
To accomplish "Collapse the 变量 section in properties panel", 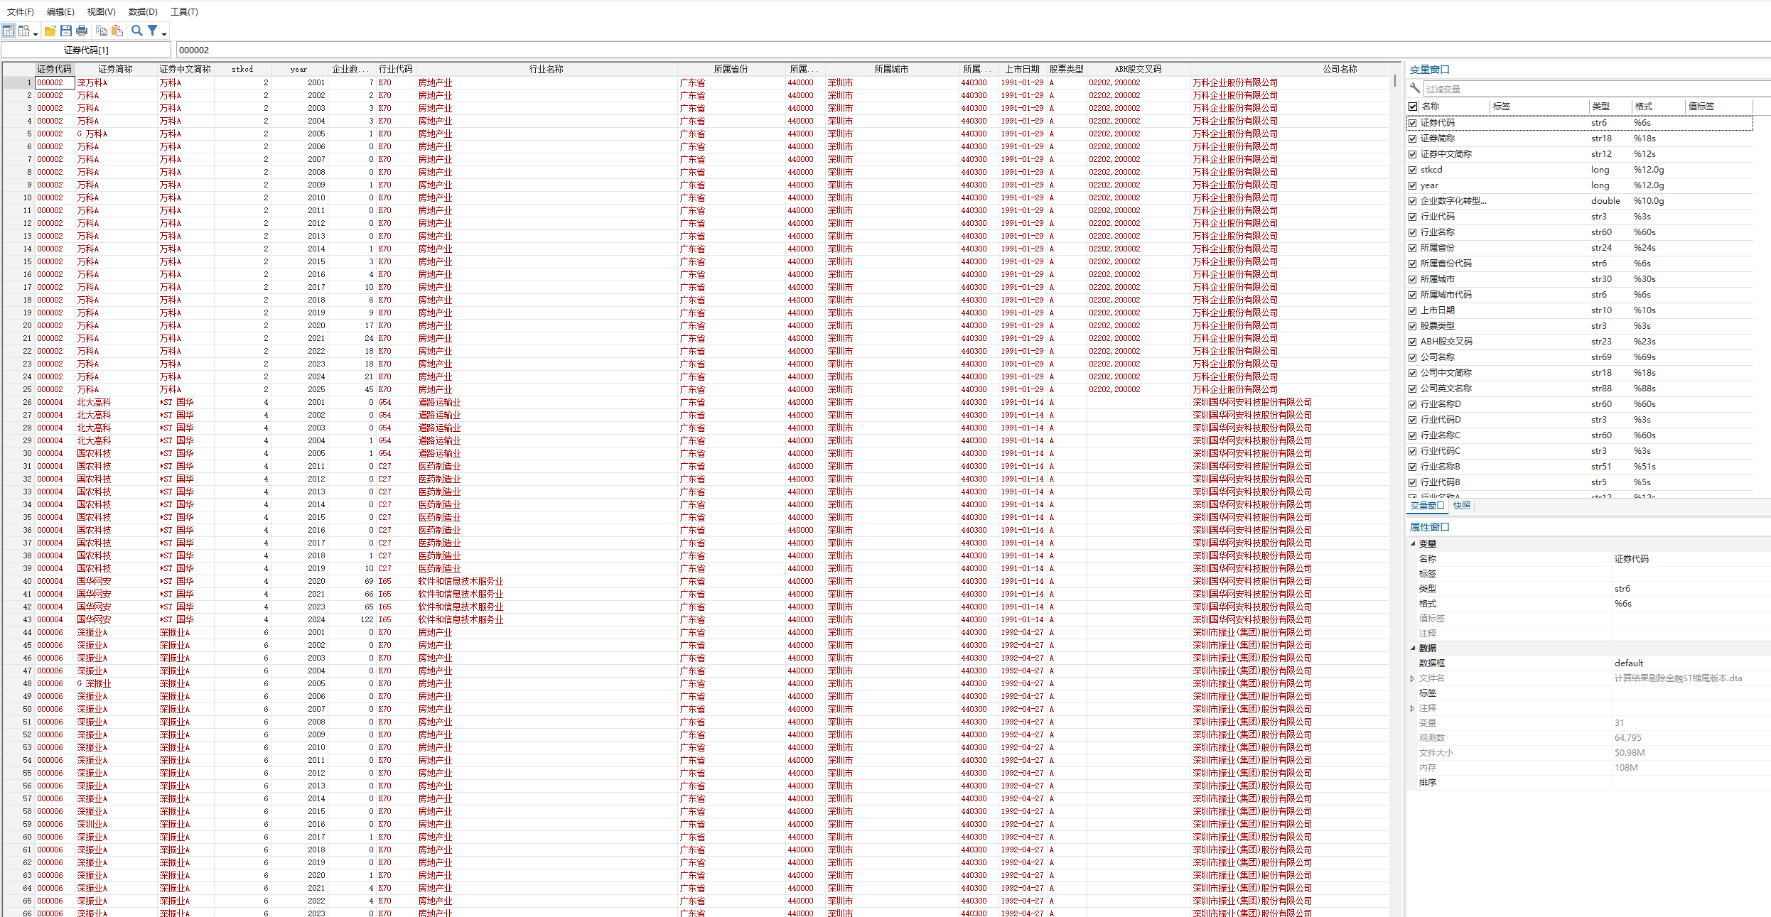I will pyautogui.click(x=1413, y=543).
